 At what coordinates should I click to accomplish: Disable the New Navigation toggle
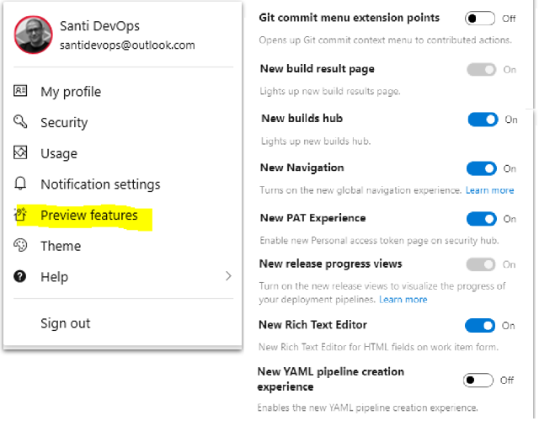click(483, 169)
